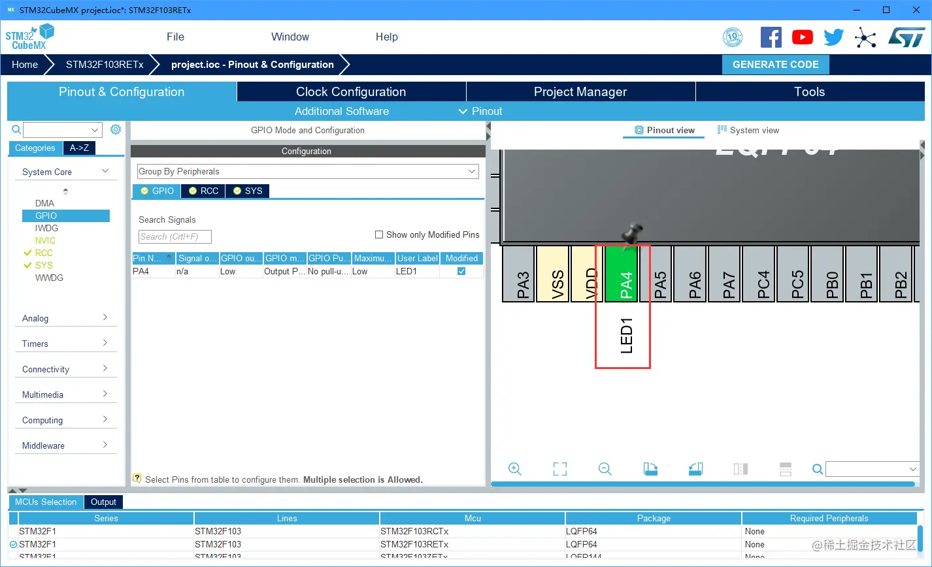The image size is (932, 567).
Task: Select WWDG in System Core list
Action: 49,278
